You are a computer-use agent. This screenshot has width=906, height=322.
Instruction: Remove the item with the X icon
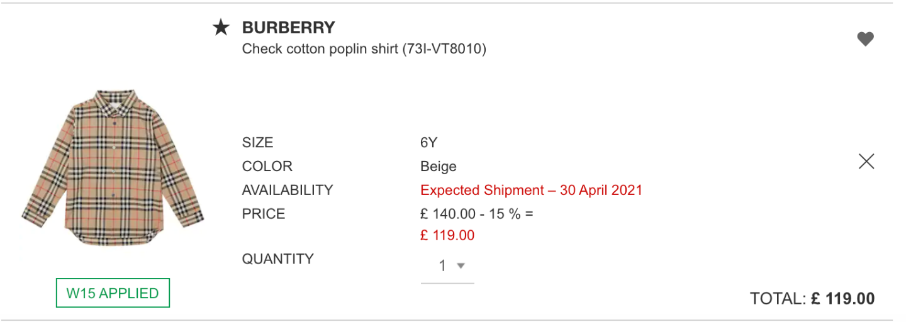click(866, 162)
